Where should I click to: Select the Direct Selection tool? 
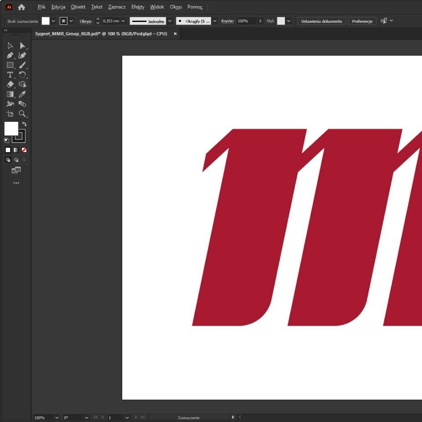click(22, 46)
